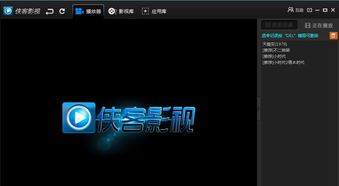Select history entry [推荐]小时代

pyautogui.click(x=274, y=56)
